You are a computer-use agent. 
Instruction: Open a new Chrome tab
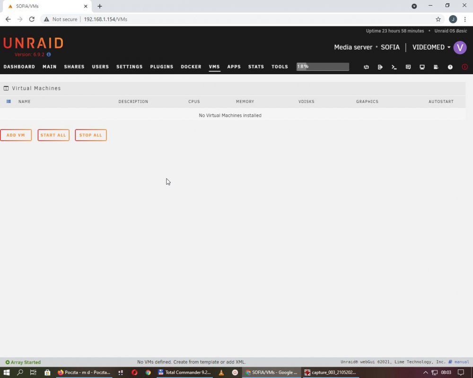100,6
